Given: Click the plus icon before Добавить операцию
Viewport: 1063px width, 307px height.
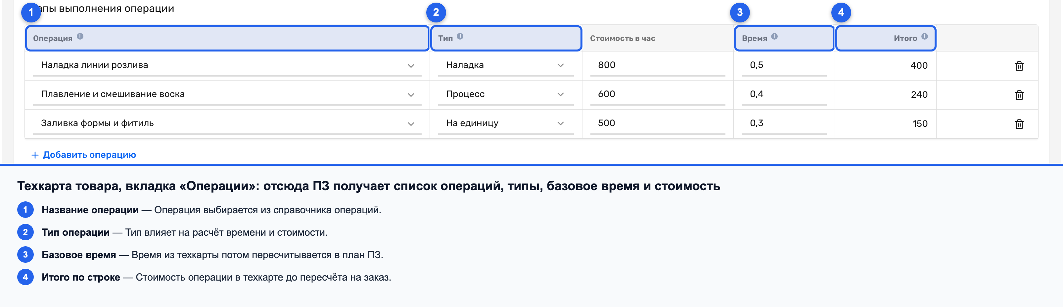Looking at the screenshot, I should [x=35, y=155].
